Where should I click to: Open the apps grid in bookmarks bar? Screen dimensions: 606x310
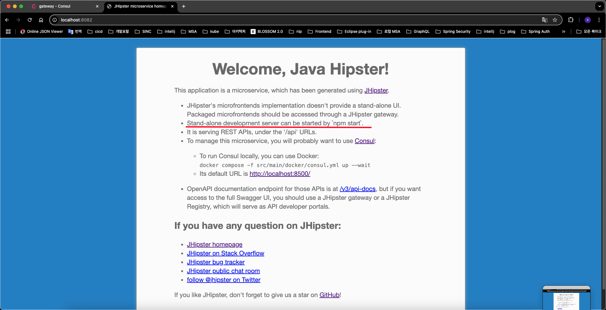[x=8, y=32]
